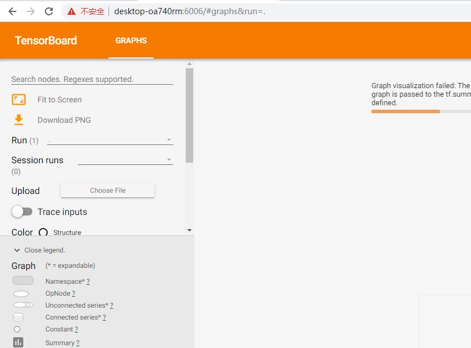
Task: Open the Session runs dropdown
Action: (125, 160)
